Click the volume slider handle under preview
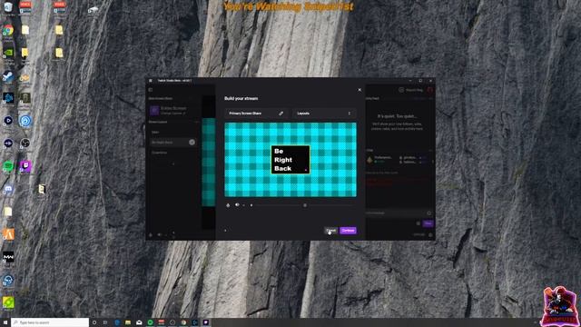This screenshot has height=327, width=581. 305,205
